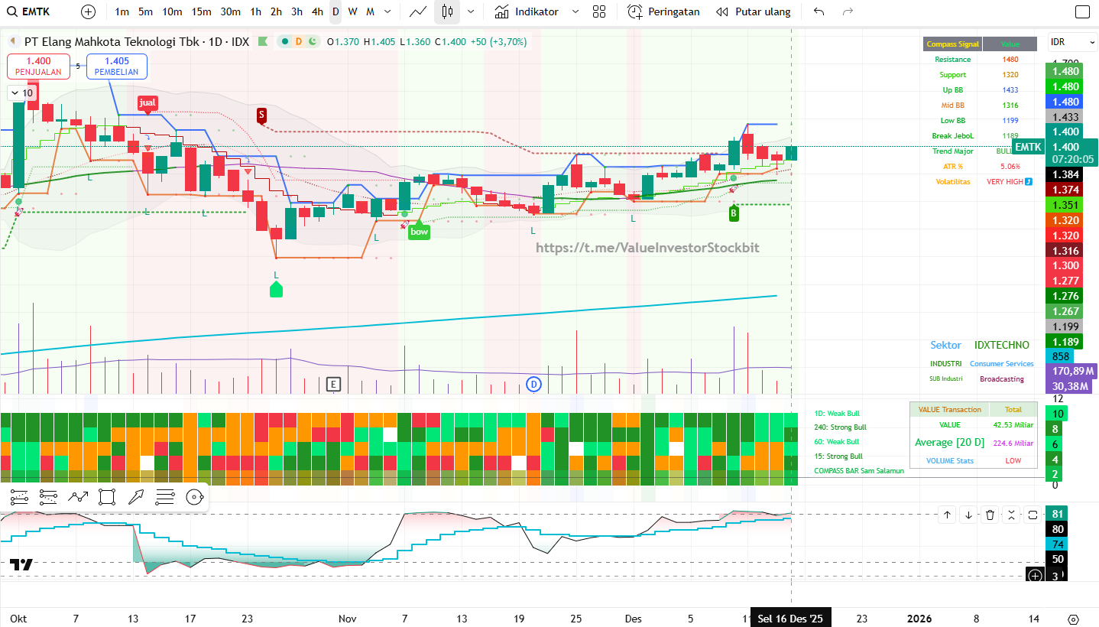Start bar replay with Putar ulang
The width and height of the screenshot is (1099, 627).
point(754,11)
